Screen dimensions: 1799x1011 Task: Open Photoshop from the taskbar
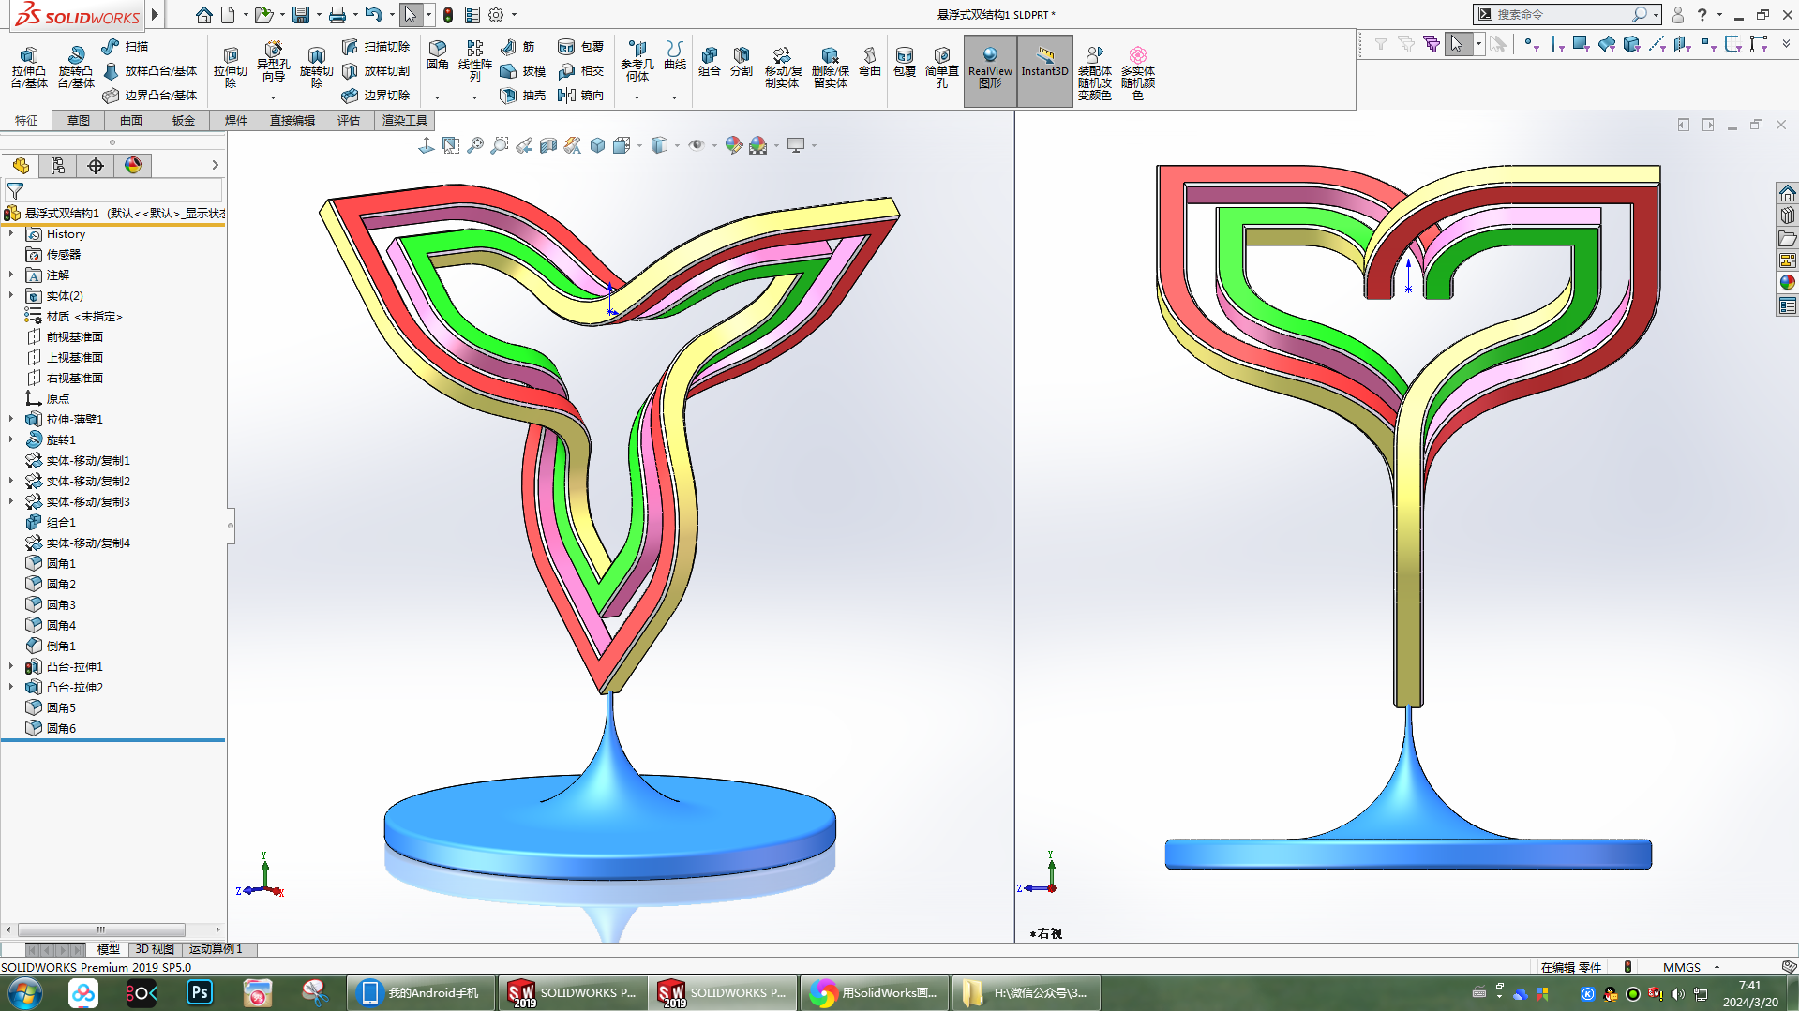click(x=200, y=993)
